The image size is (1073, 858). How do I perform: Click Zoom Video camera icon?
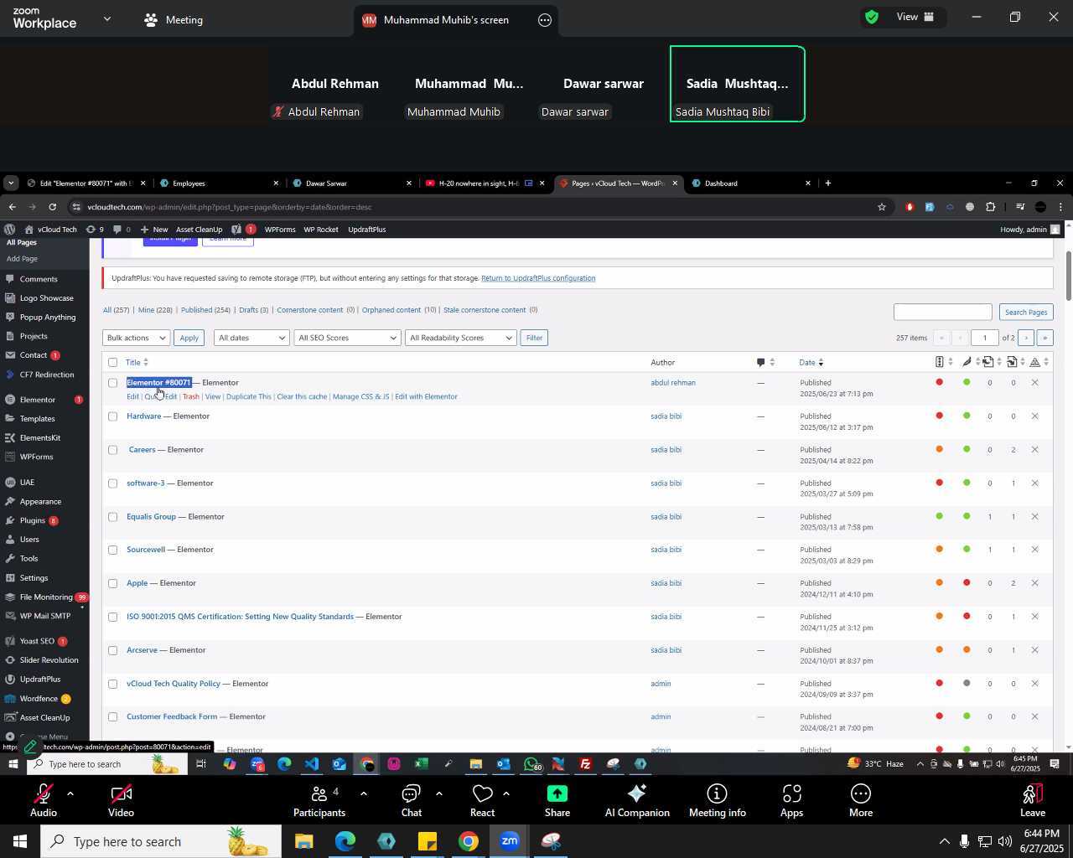(x=121, y=794)
